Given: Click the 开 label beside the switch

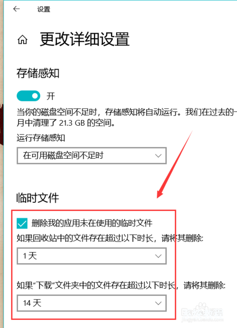Looking at the screenshot, I should [51, 96].
